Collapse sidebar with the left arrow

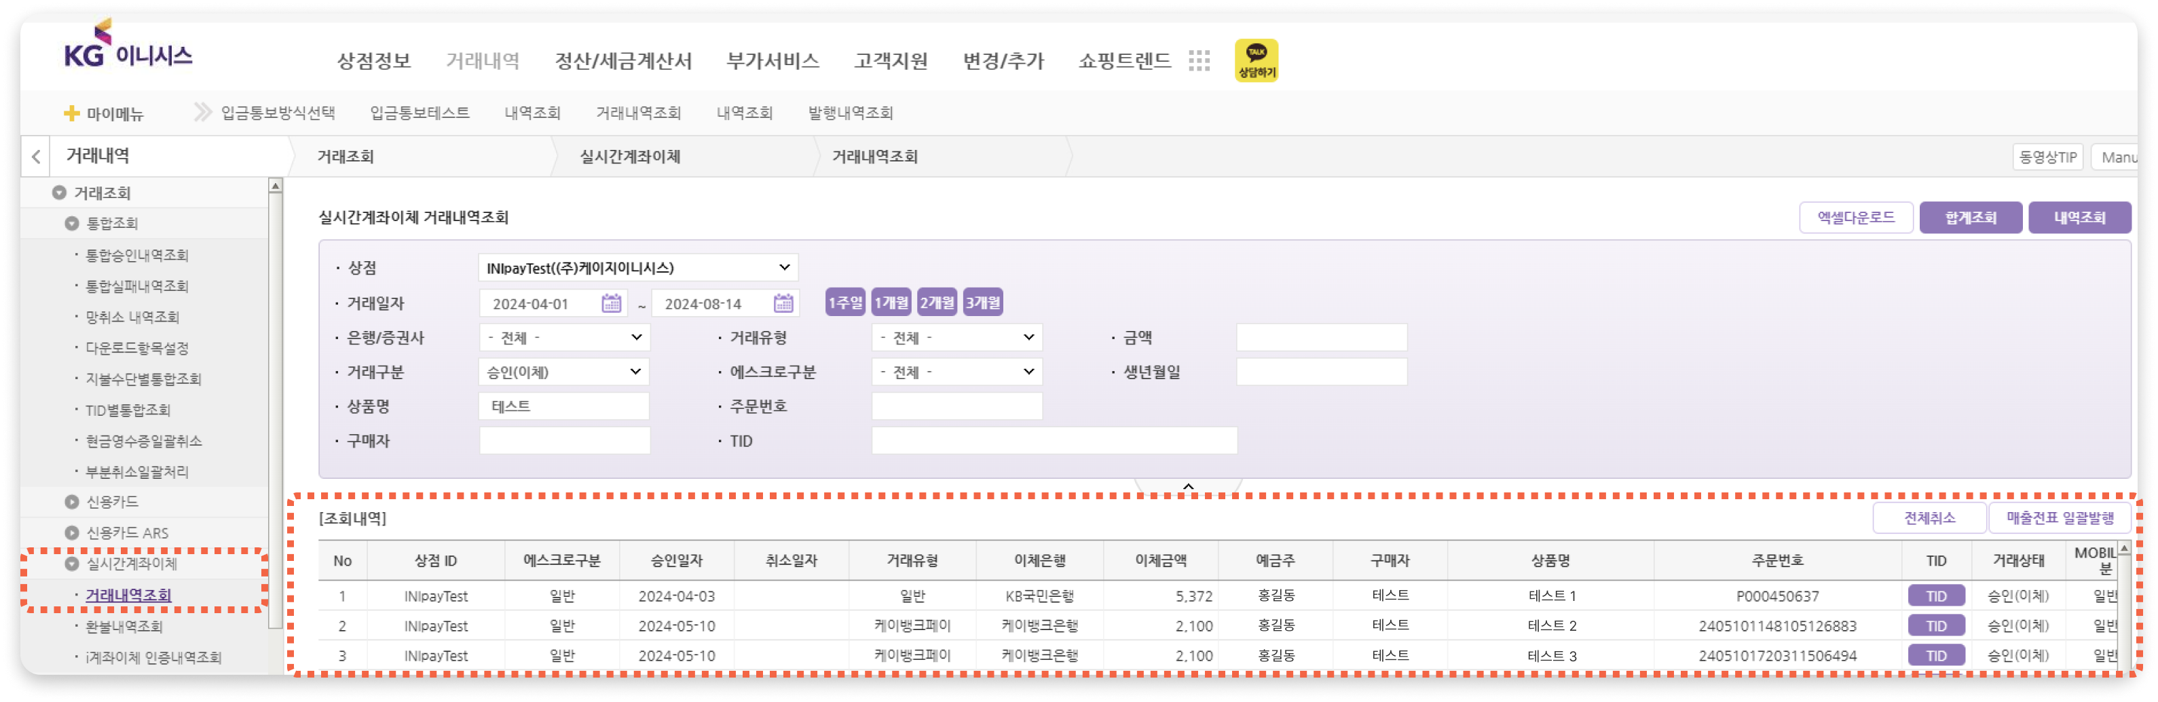36,157
